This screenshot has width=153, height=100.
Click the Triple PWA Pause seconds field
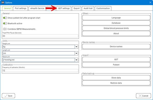pyautogui.click(x=40, y=36)
